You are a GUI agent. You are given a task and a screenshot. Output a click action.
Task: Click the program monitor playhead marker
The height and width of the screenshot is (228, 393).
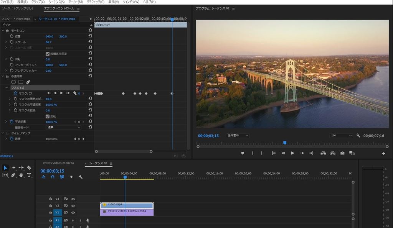285,143
